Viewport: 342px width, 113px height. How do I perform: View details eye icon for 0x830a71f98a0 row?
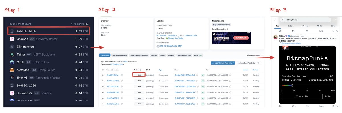click(x=103, y=81)
